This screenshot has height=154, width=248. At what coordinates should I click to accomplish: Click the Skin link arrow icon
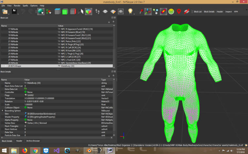(25, 114)
